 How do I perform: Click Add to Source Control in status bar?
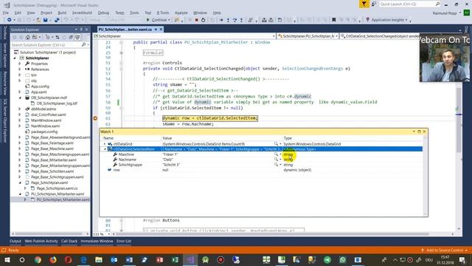444,250
